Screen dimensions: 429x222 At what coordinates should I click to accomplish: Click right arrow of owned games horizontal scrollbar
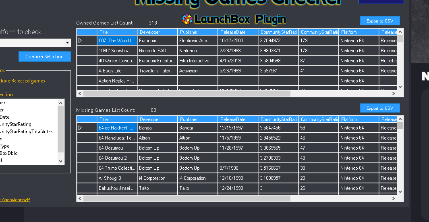coord(394,93)
